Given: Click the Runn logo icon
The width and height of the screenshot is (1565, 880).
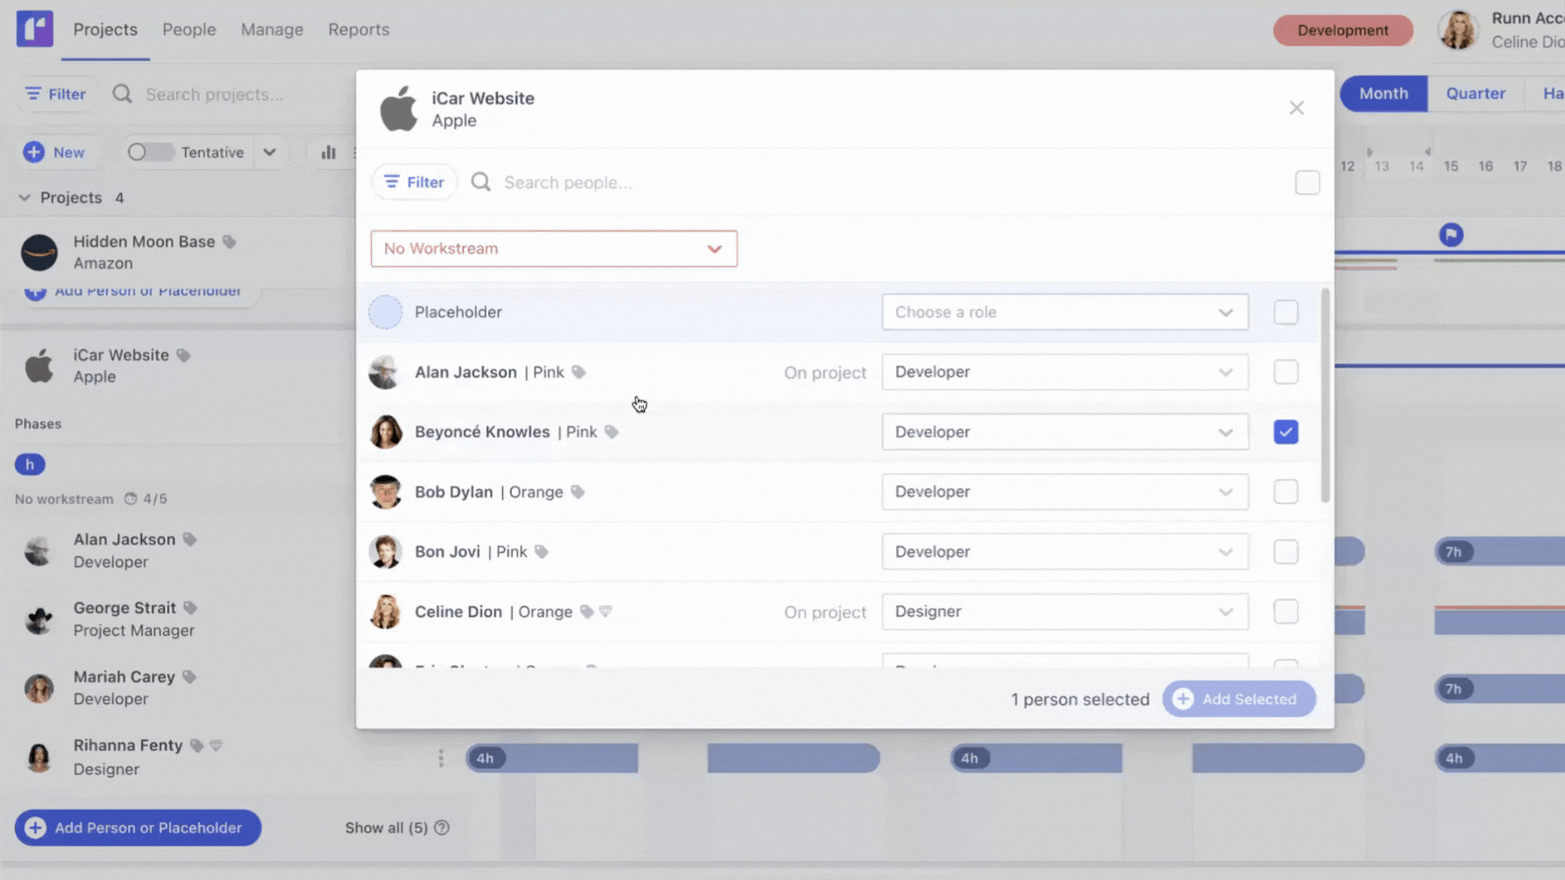Looking at the screenshot, I should 34,29.
